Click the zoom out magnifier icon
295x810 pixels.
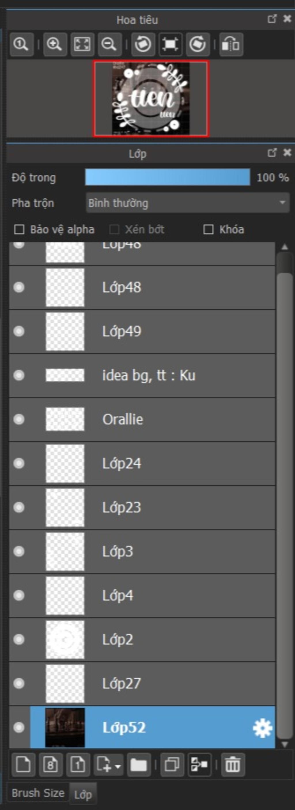(x=109, y=44)
